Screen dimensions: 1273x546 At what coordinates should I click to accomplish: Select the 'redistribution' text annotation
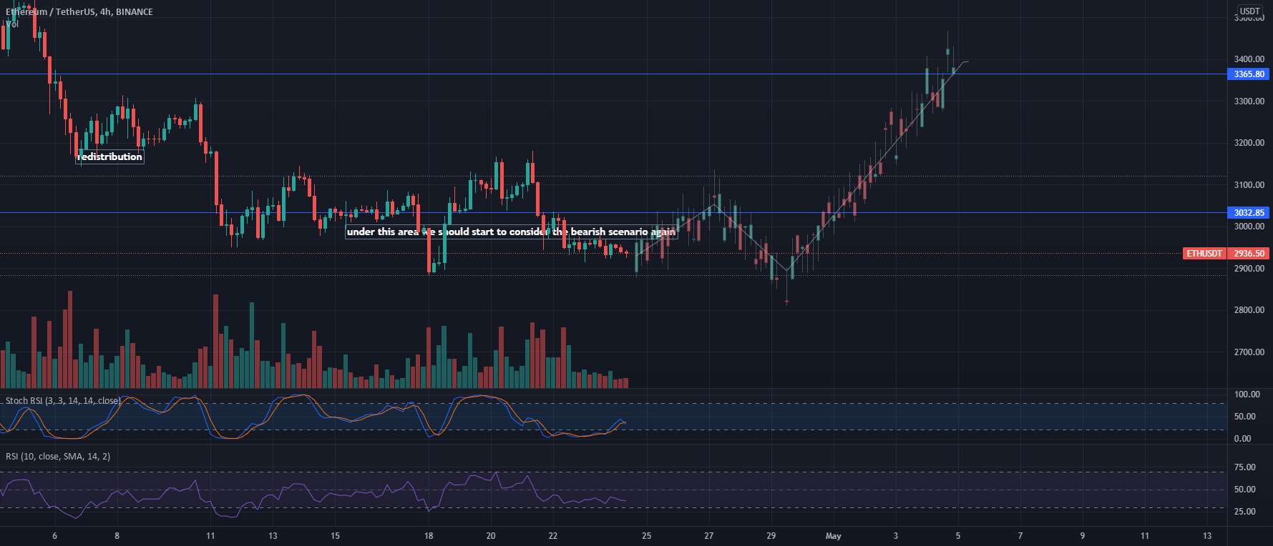tap(110, 157)
